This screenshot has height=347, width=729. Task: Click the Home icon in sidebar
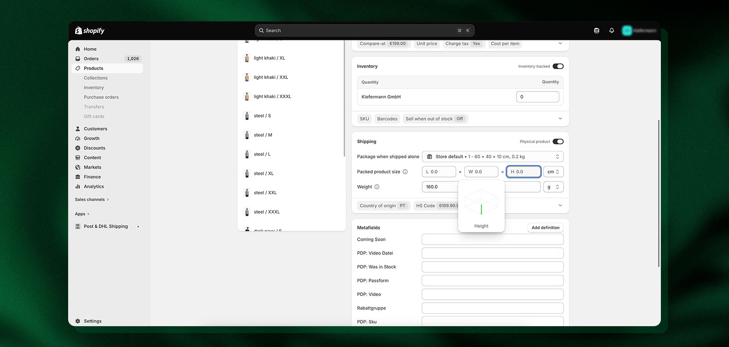(78, 49)
